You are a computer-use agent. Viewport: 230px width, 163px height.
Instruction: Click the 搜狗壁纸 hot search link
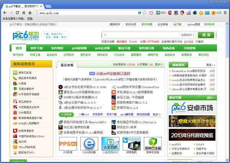pyautogui.click(x=122, y=42)
